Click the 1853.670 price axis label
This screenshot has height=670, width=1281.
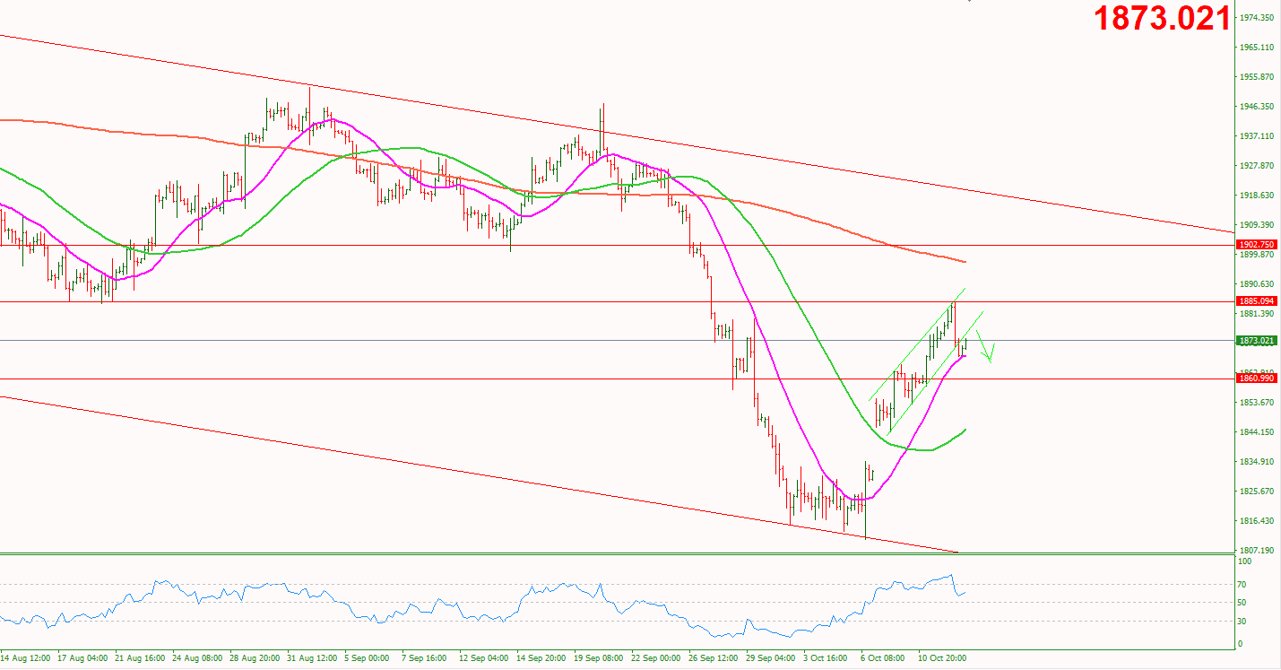point(1257,403)
